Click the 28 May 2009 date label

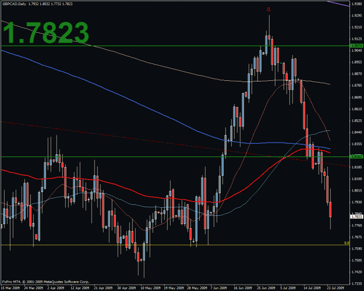click(x=196, y=288)
